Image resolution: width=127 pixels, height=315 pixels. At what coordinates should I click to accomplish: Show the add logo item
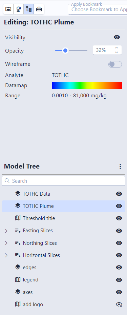click(119, 304)
